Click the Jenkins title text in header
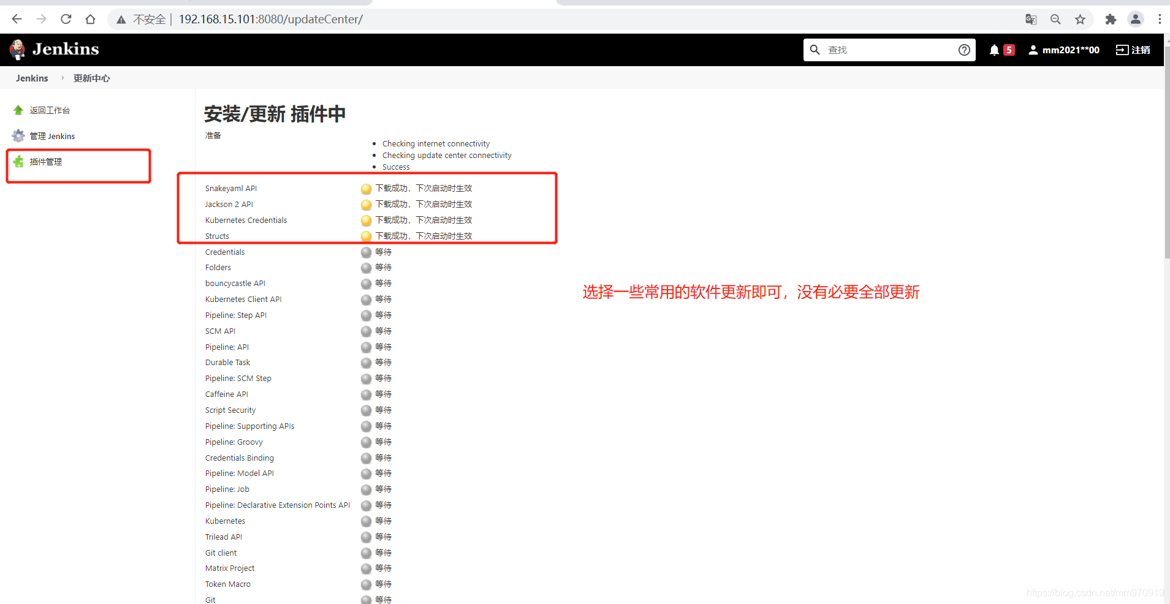Viewport: 1170px width, 604px height. point(66,49)
